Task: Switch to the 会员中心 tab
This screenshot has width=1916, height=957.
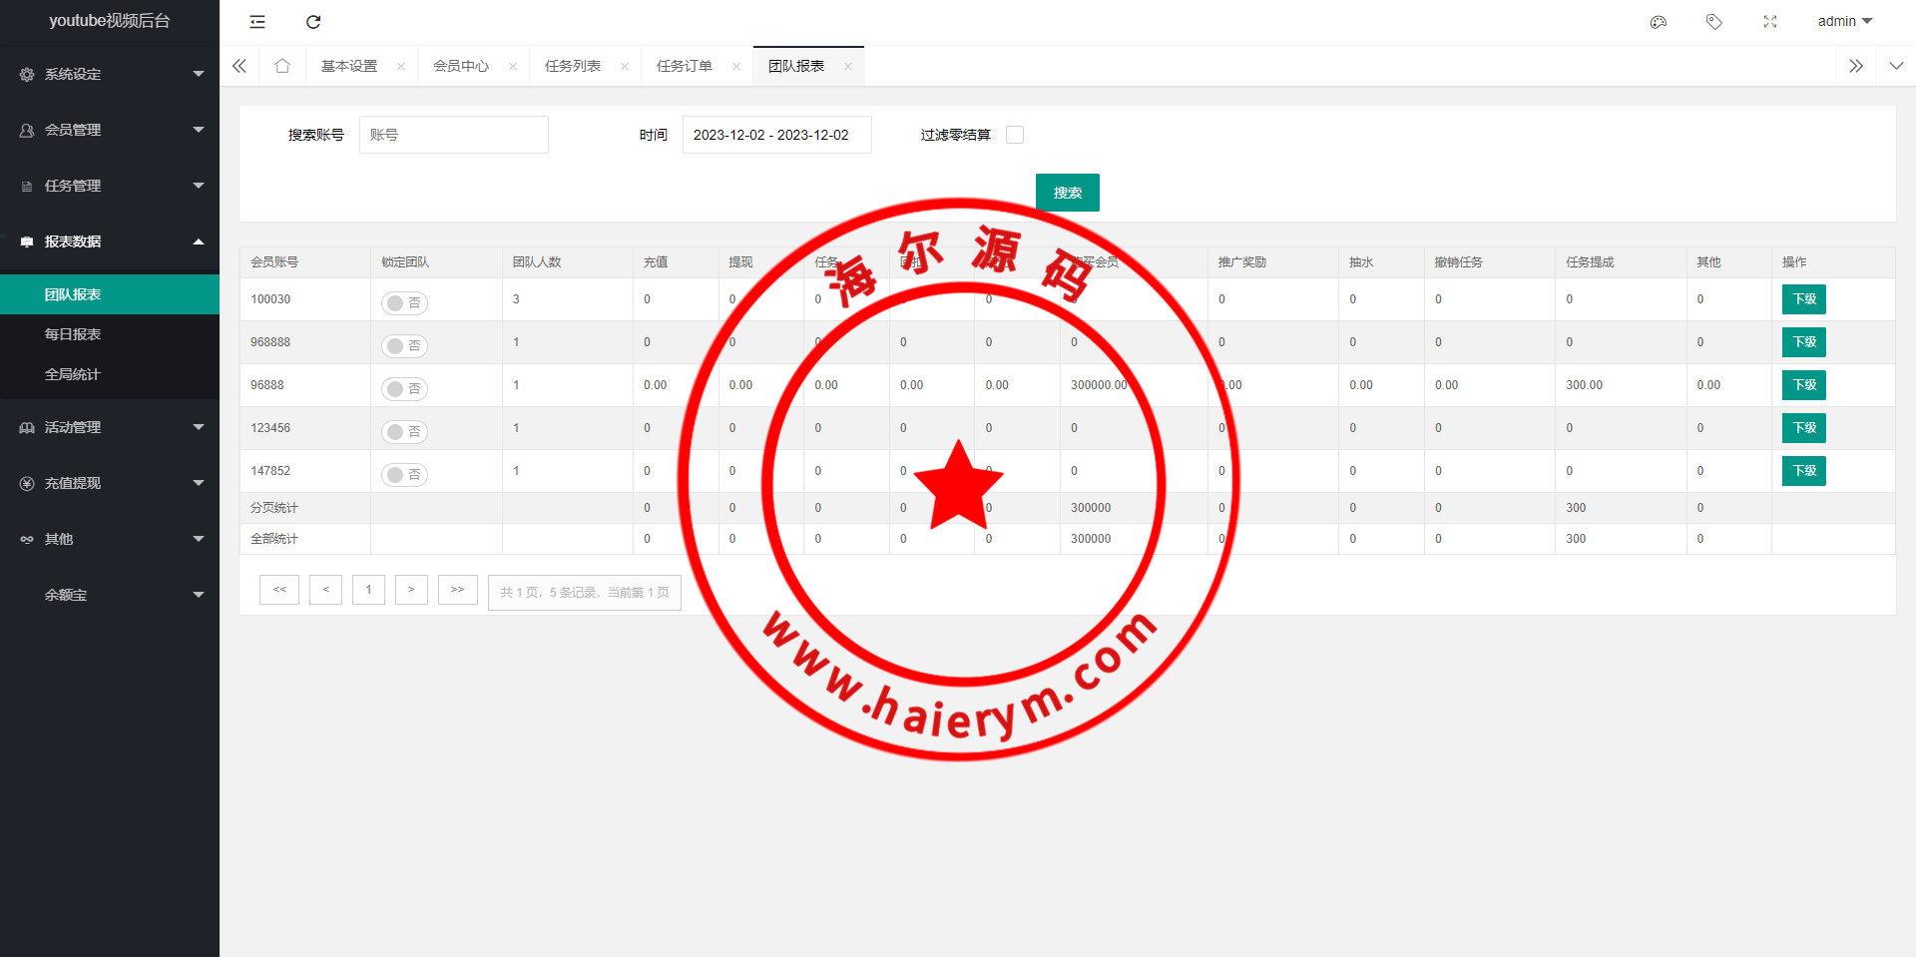Action: (x=461, y=66)
